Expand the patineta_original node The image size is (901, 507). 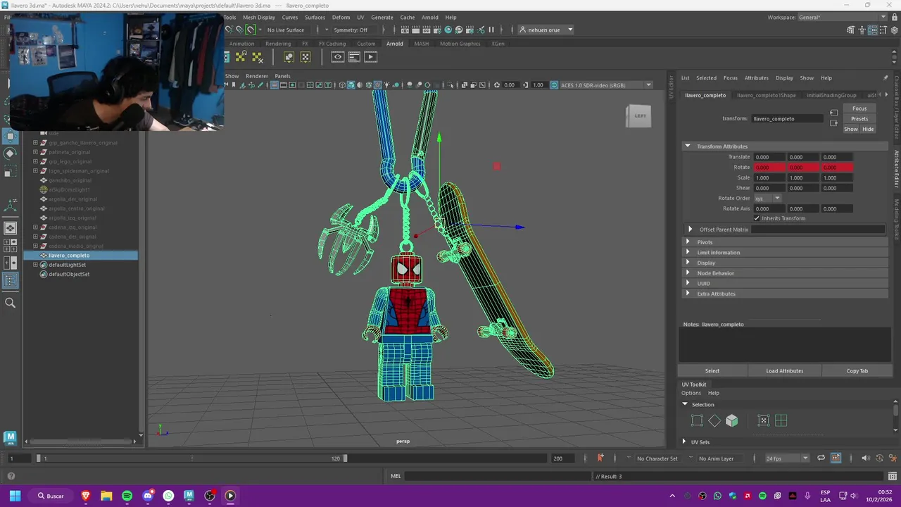[35, 152]
